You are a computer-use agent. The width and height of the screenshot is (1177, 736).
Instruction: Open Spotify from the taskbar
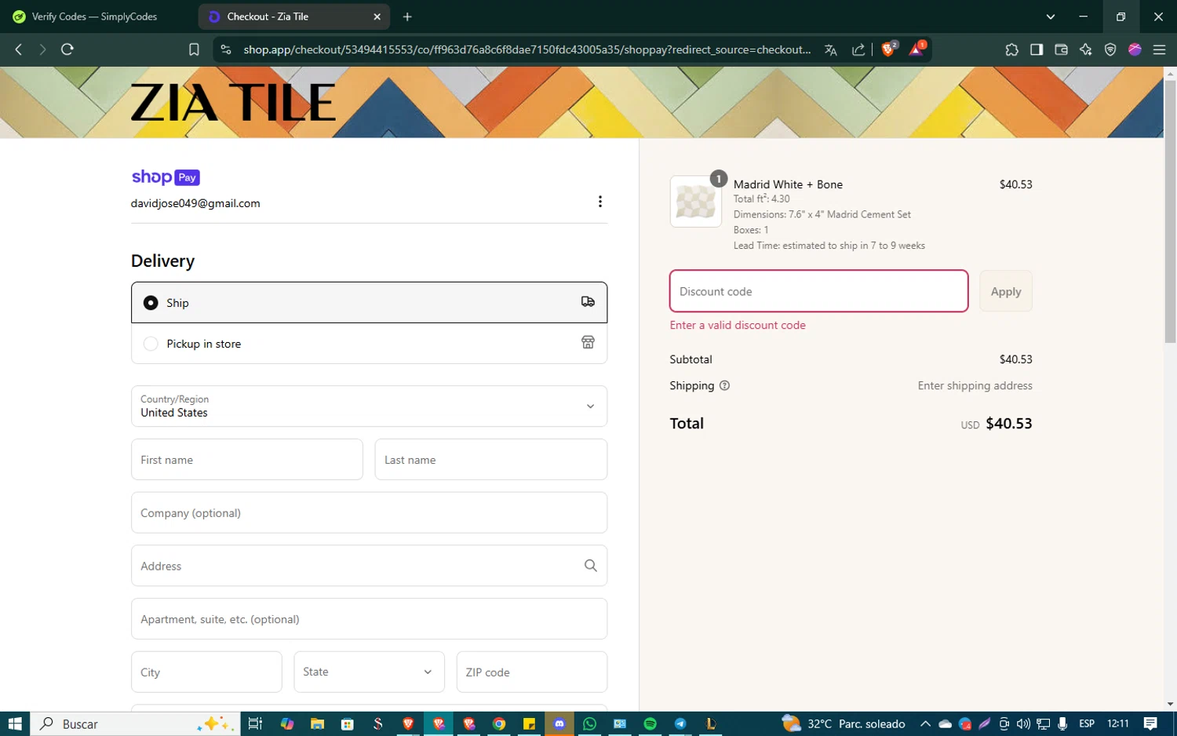coord(650,723)
